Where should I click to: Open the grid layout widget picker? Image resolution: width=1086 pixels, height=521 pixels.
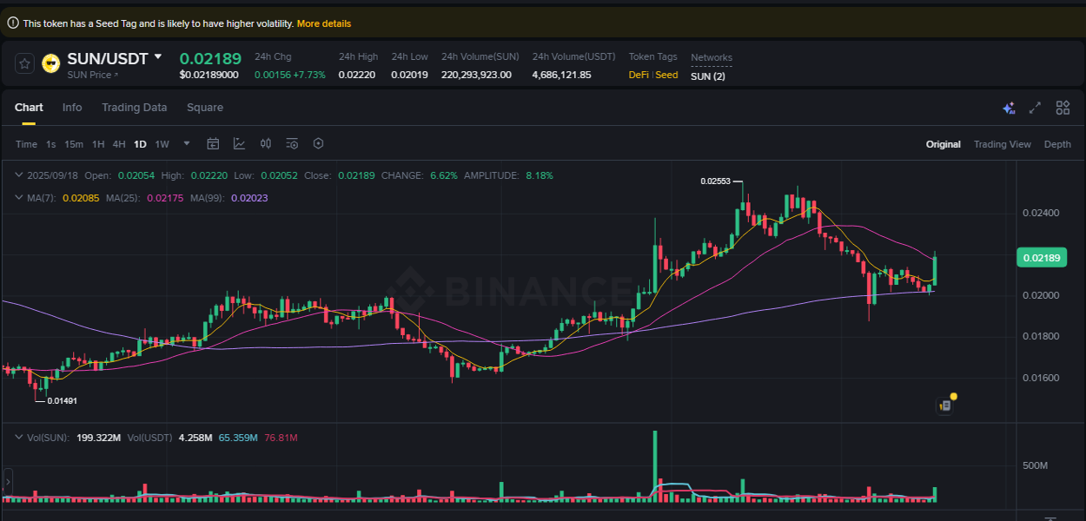coord(1063,108)
